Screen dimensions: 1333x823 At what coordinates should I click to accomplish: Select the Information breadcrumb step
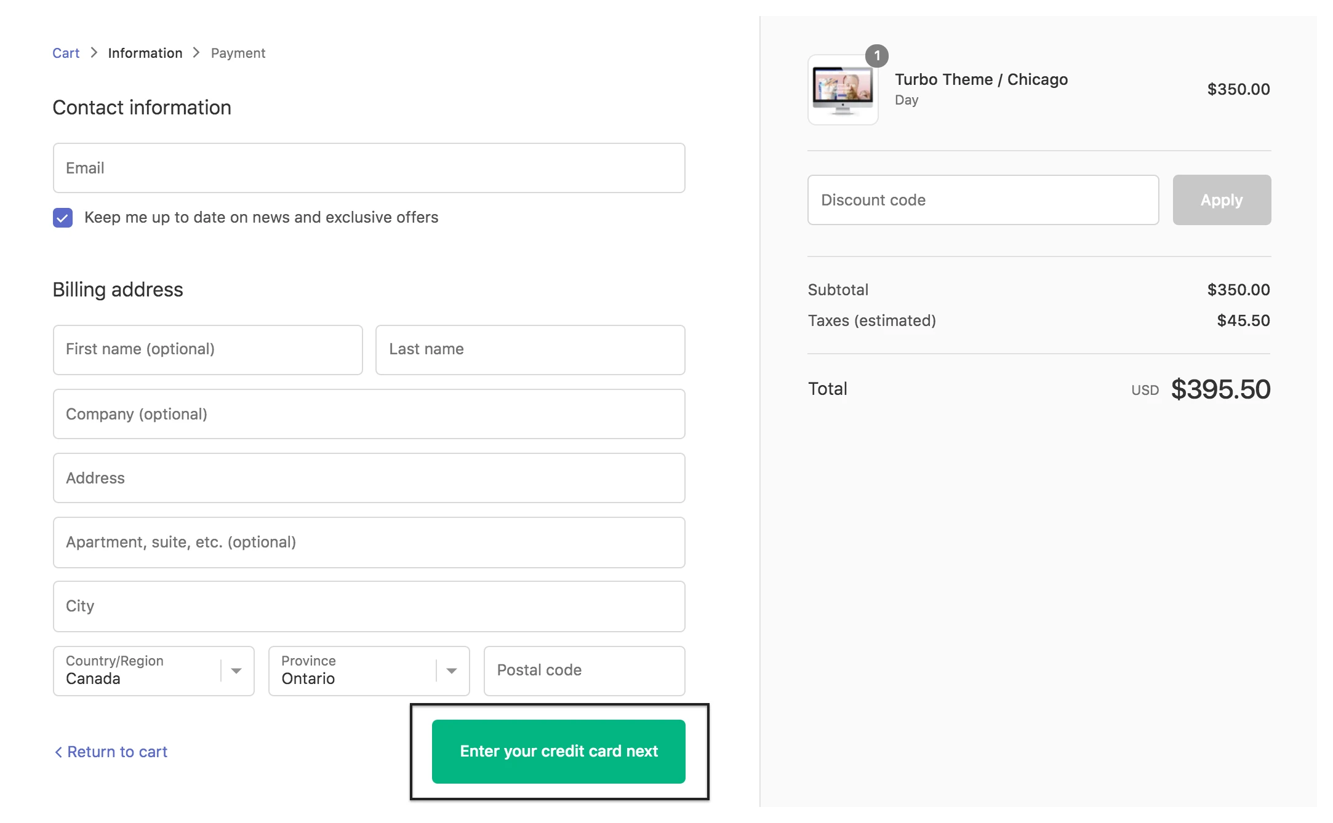pyautogui.click(x=145, y=53)
